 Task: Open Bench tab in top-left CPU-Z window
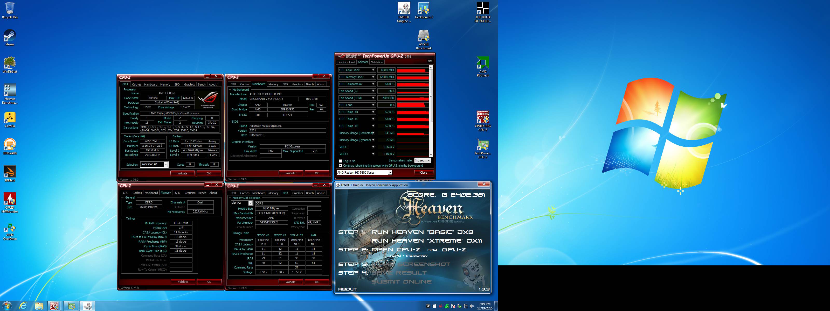click(x=202, y=84)
